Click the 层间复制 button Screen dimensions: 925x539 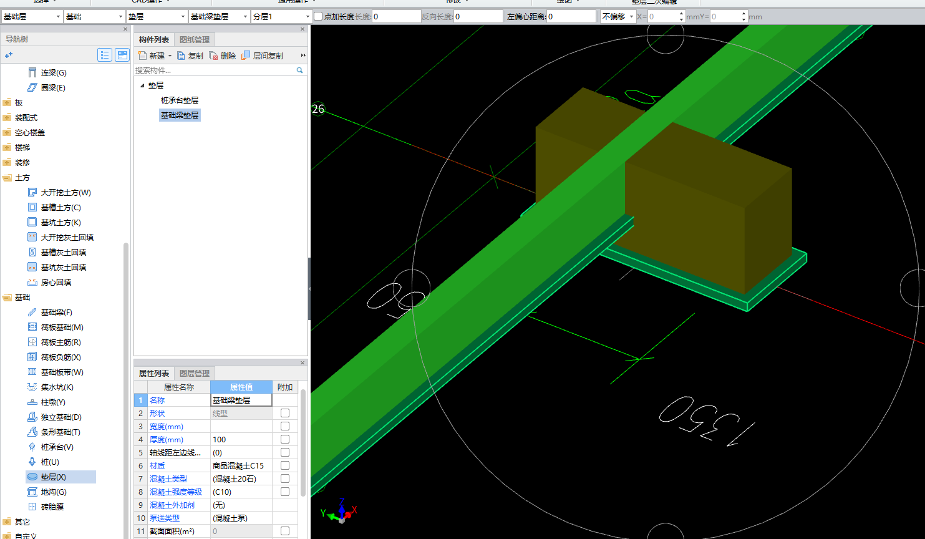[263, 56]
